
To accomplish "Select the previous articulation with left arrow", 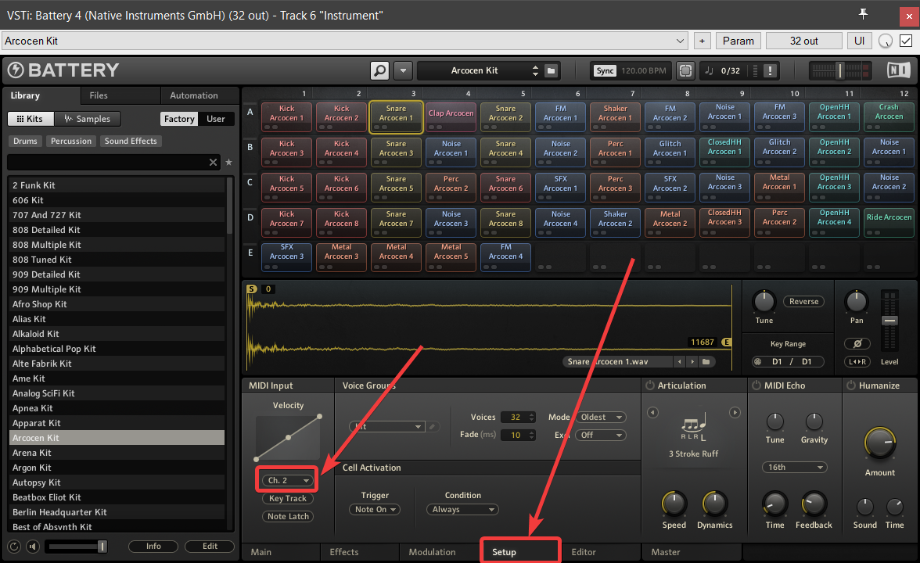I will coord(652,412).
